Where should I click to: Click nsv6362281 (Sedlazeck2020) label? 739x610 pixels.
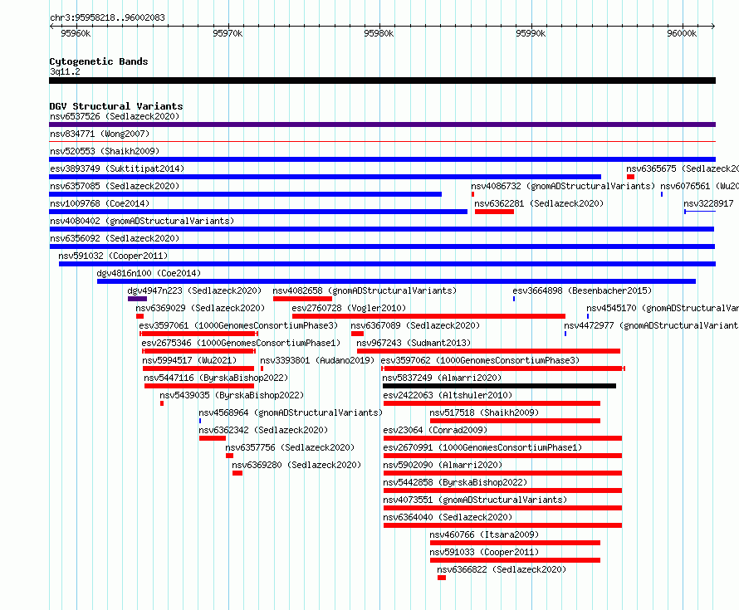[539, 203]
